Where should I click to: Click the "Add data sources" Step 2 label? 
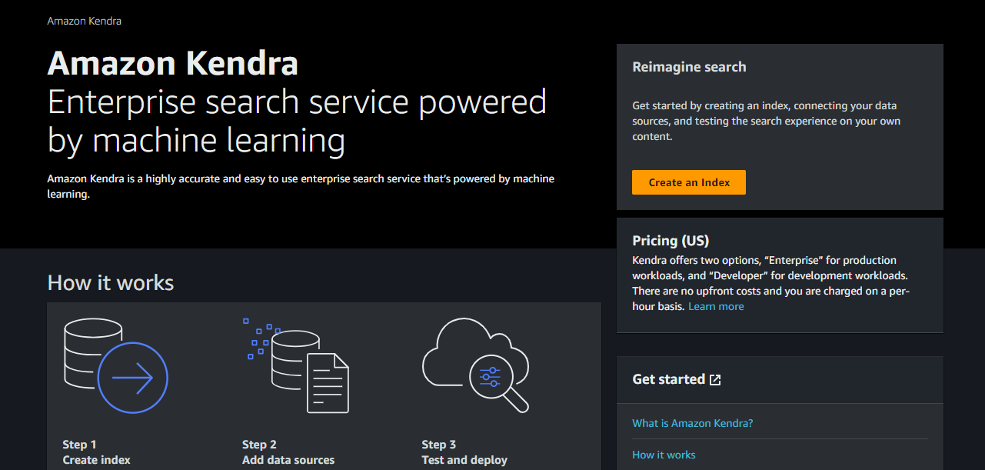288,459
